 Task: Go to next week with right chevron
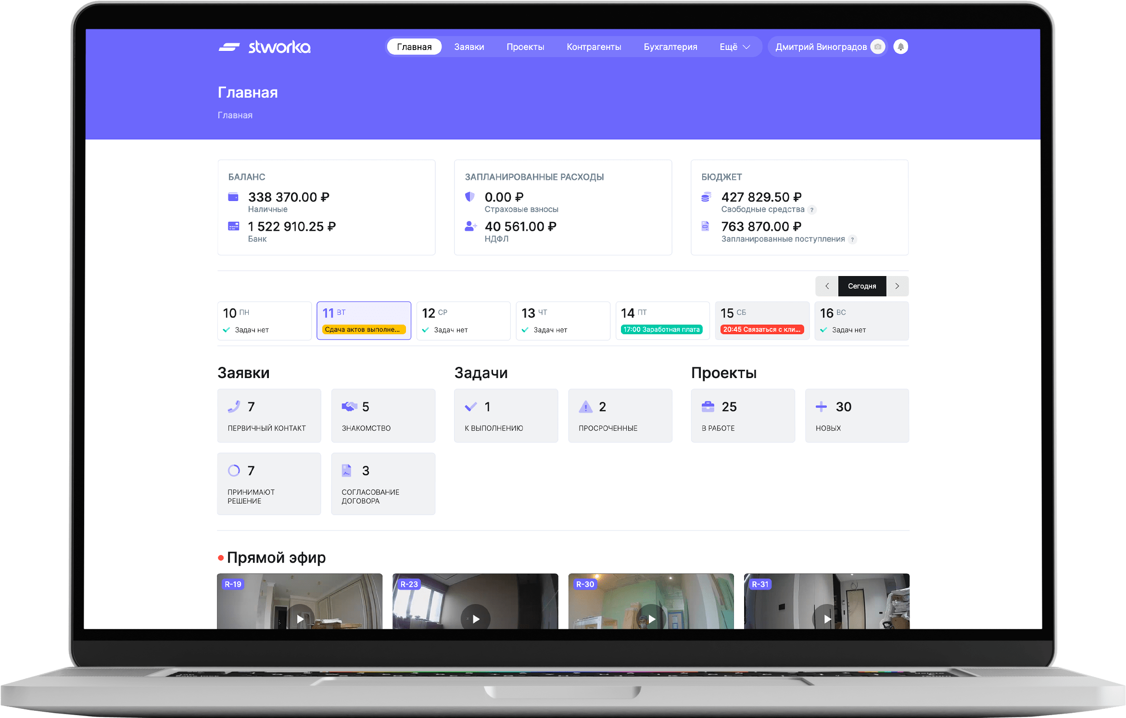pyautogui.click(x=897, y=286)
